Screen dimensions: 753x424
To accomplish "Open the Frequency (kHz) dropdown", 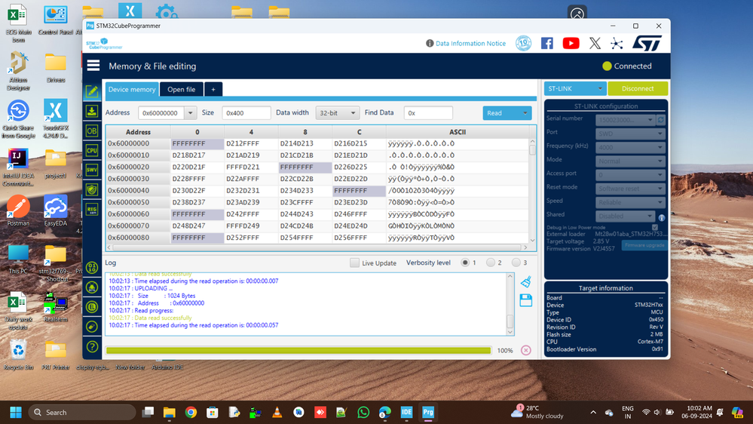I will (x=630, y=147).
